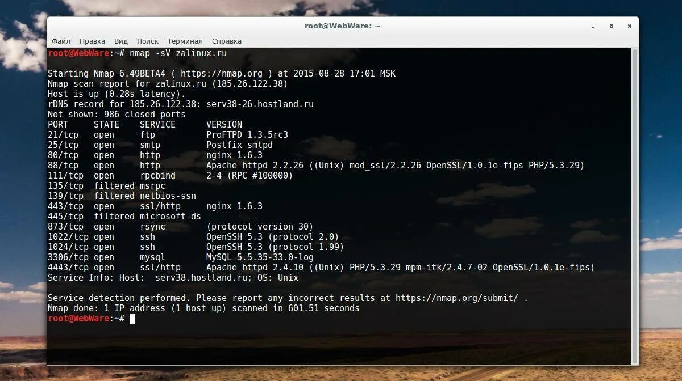Screen dimensions: 682x381
Task: Click the Apache httpd 2.4.10 version text
Action: 255,268
